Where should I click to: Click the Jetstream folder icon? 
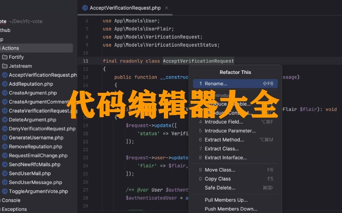5,66
